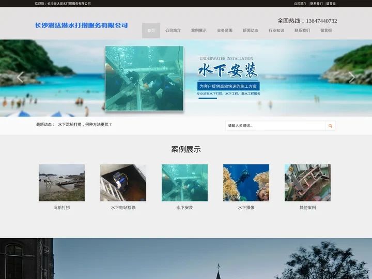This screenshot has width=372, height=279.
Task: Open 新闻动态 navigation item
Action: [251, 30]
